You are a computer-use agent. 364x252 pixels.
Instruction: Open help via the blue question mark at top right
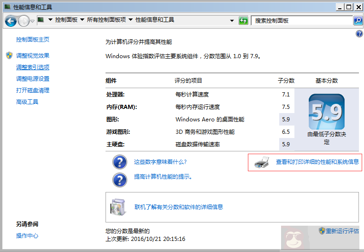click(359, 34)
